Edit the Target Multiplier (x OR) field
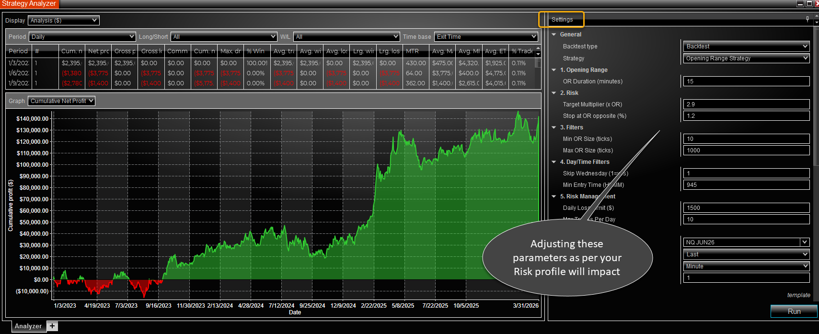 [x=746, y=104]
